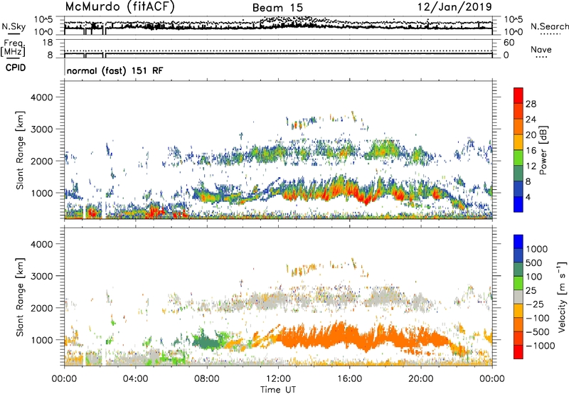The height and width of the screenshot is (394, 569).
Task: Select the bright green 25-100 velocity segment
Action: [x=519, y=283]
